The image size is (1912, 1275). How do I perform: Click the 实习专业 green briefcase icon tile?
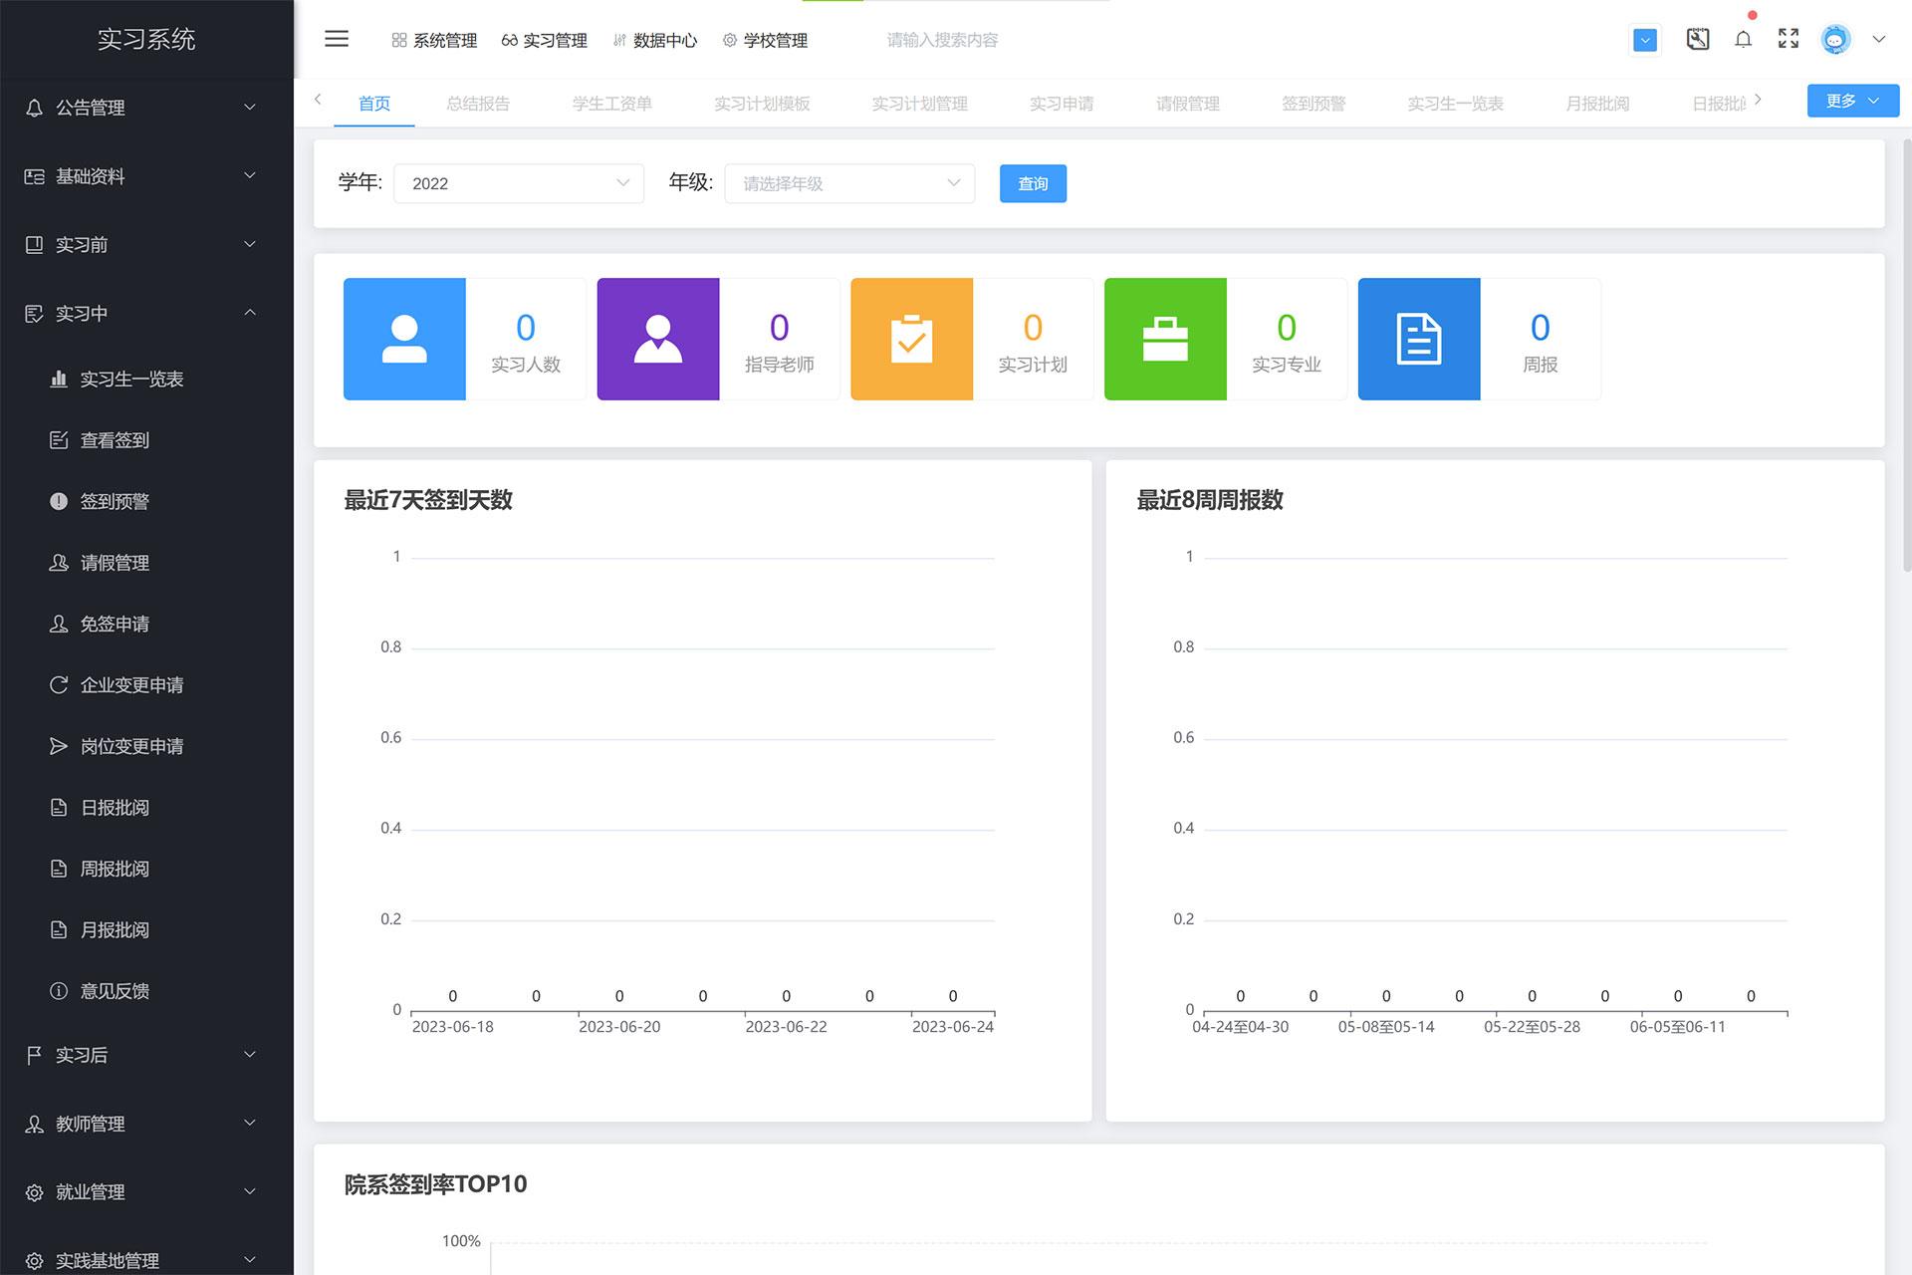pyautogui.click(x=1165, y=339)
